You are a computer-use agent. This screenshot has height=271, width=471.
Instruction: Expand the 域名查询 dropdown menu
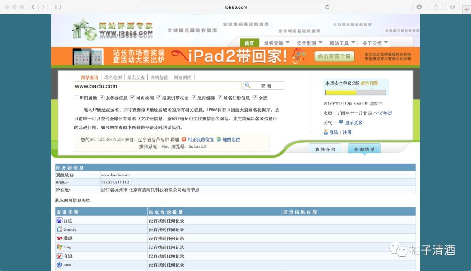[276, 43]
